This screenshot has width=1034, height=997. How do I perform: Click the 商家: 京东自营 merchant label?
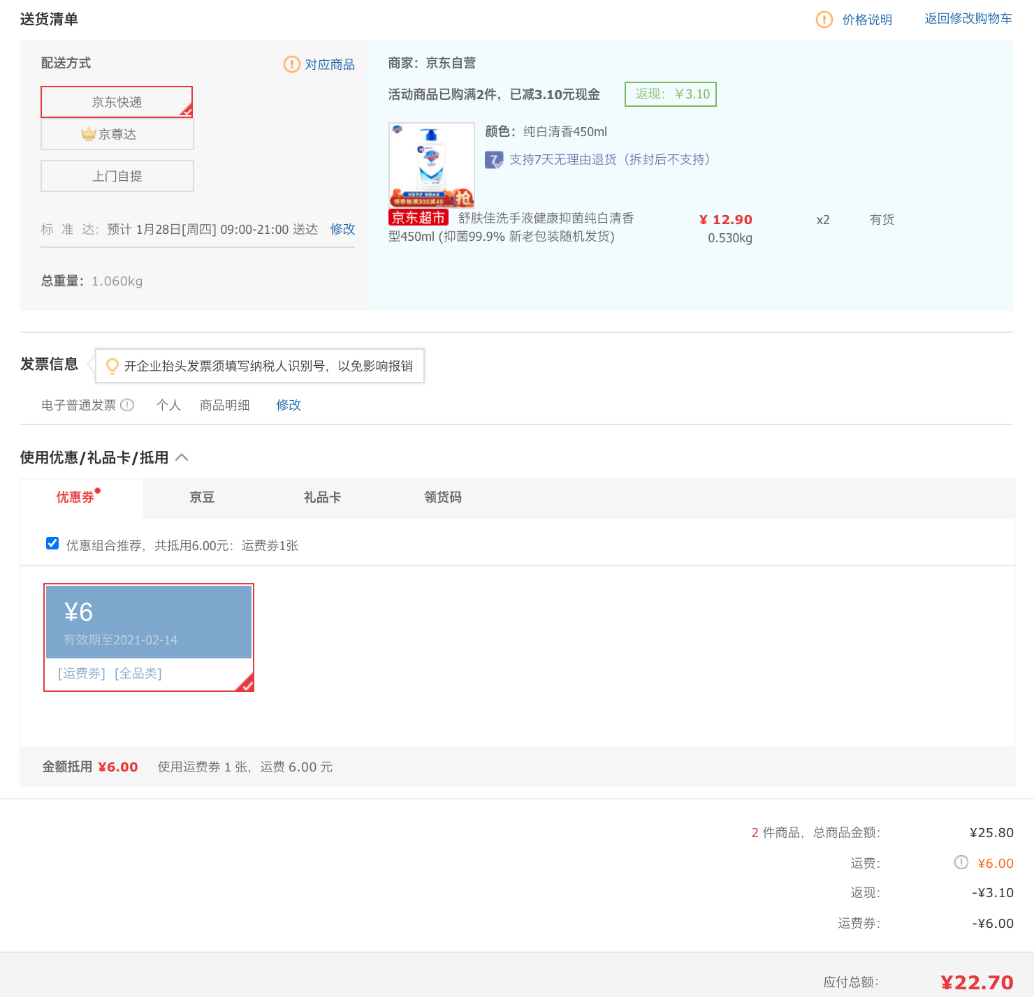(x=432, y=63)
